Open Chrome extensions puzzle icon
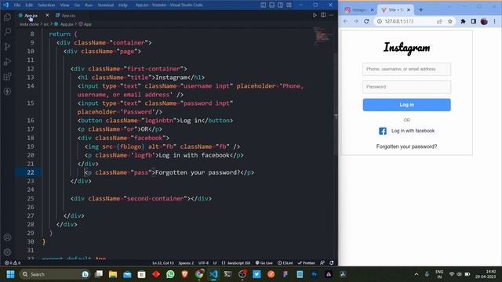 point(463,21)
